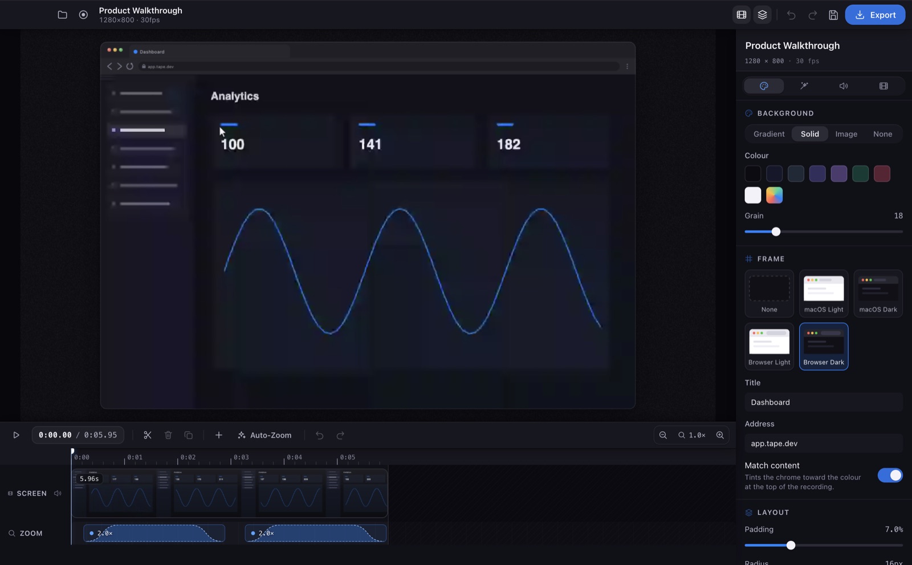This screenshot has height=565, width=912.
Task: Select Gradient background type
Action: [769, 134]
